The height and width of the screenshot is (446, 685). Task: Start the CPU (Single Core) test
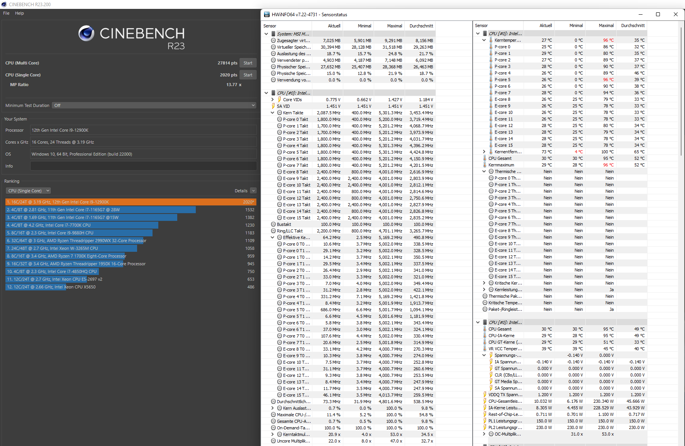248,75
